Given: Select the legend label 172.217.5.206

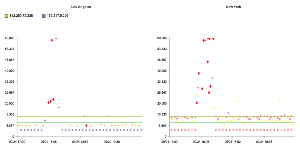Looking at the screenshot, I should [x=58, y=16].
